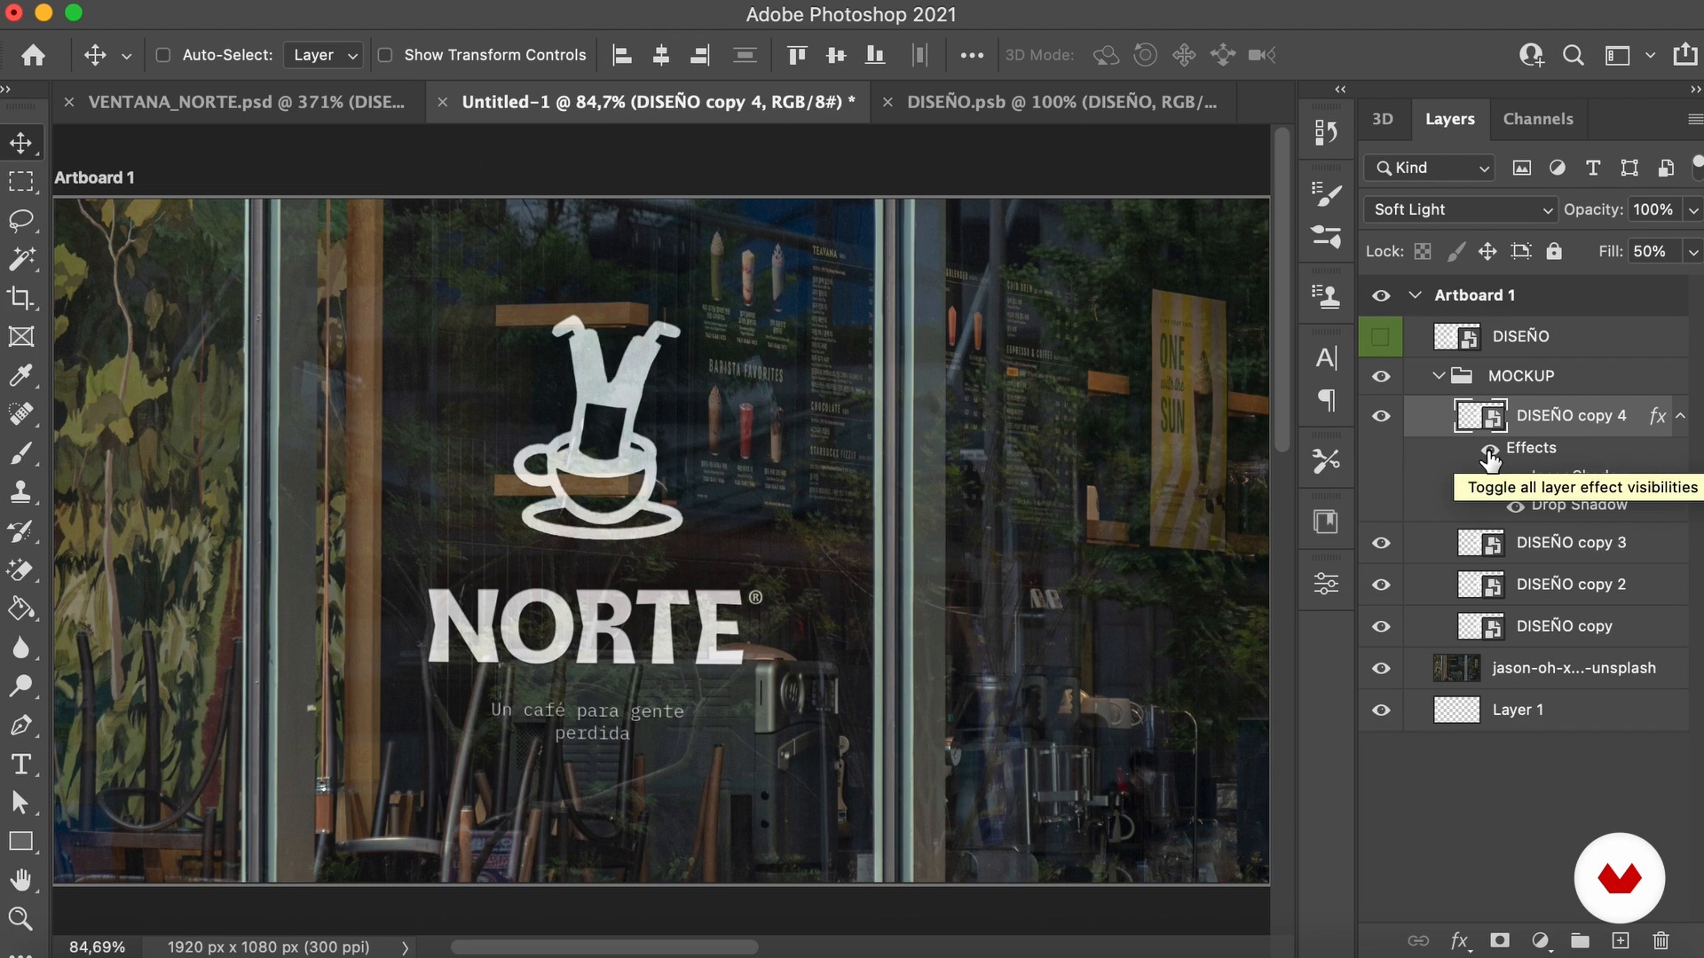
Task: Align top edges in options bar
Action: [797, 55]
